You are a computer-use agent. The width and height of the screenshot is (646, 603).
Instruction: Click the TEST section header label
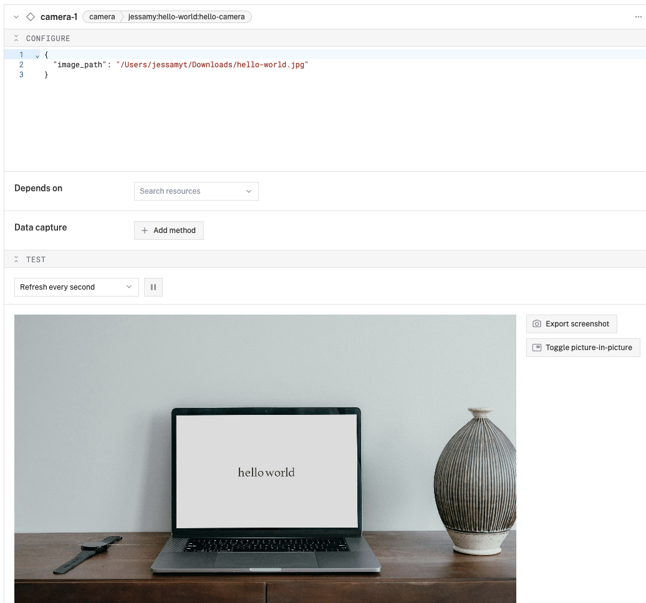tap(36, 260)
